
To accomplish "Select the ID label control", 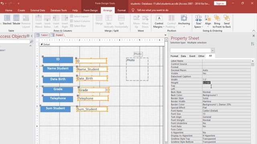I will pyautogui.click(x=58, y=60).
